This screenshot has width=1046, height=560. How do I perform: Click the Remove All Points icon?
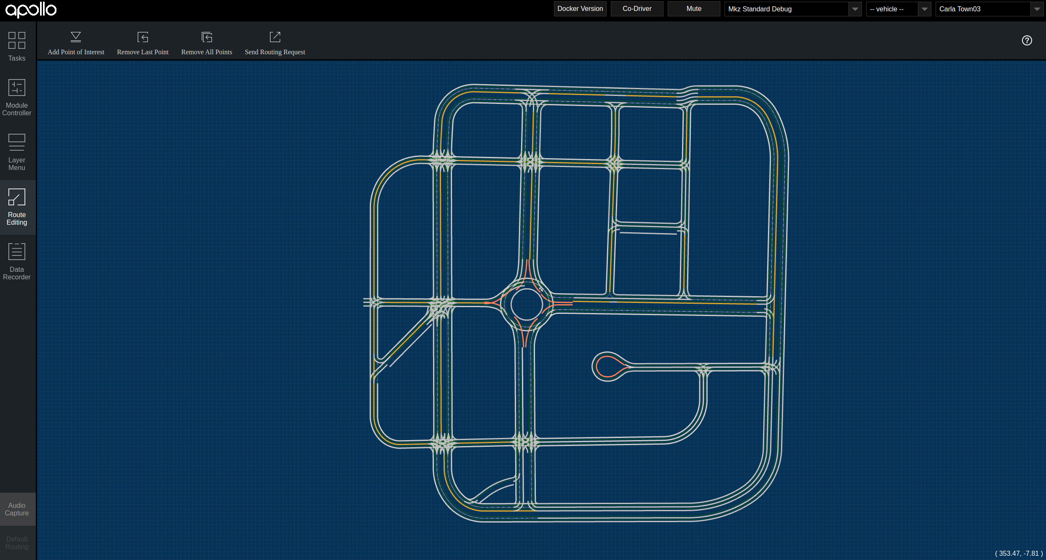pos(206,37)
